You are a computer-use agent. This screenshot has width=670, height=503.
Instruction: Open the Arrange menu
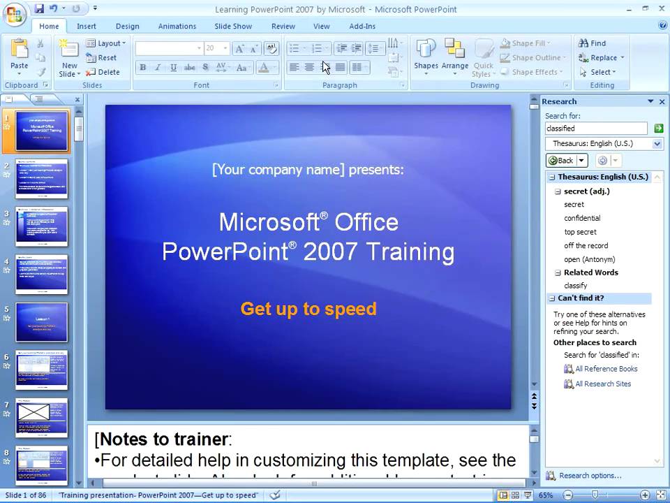click(454, 58)
